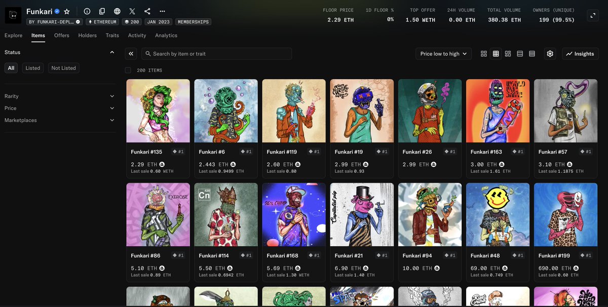608x307 pixels.
Task: Open the Analytics tab
Action: click(x=166, y=35)
